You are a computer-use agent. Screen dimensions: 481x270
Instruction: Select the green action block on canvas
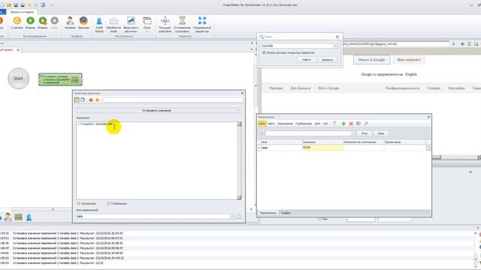pyautogui.click(x=60, y=79)
